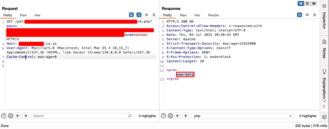
Task: Open the Response Hex tab
Action: click(x=197, y=15)
